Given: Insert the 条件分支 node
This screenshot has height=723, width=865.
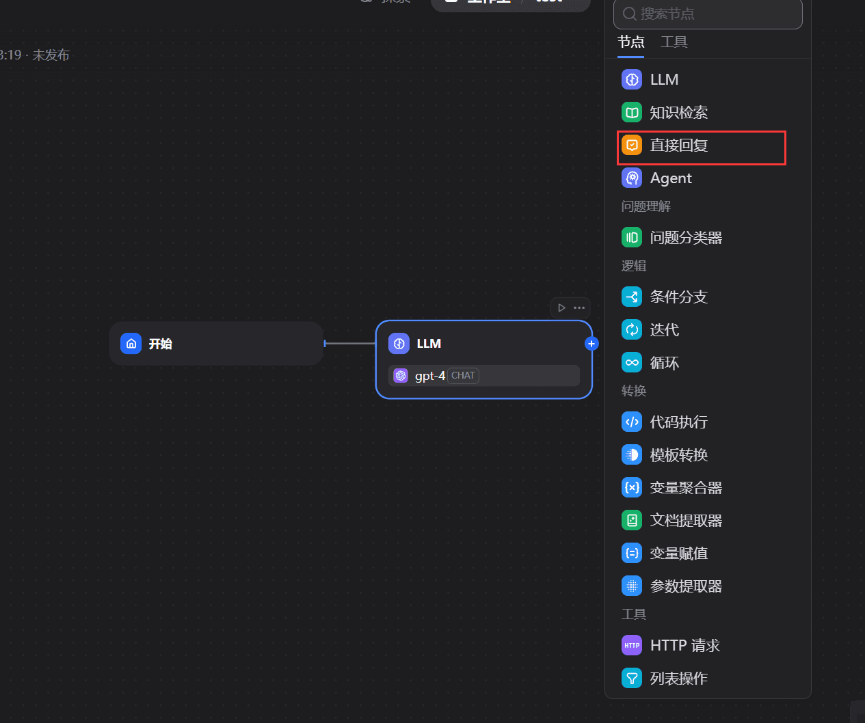Looking at the screenshot, I should coord(678,297).
